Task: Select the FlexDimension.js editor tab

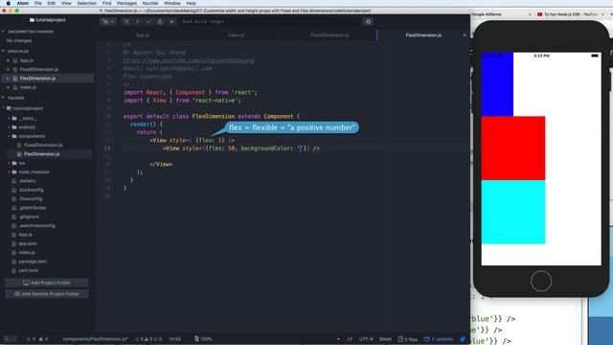Action: coord(423,35)
